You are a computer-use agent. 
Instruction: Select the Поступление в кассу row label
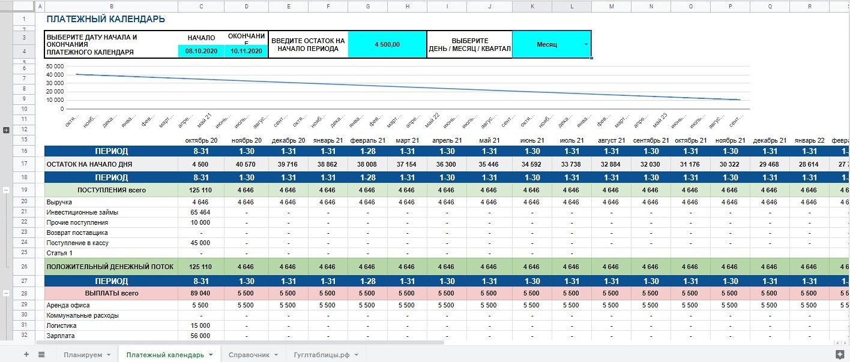111,243
